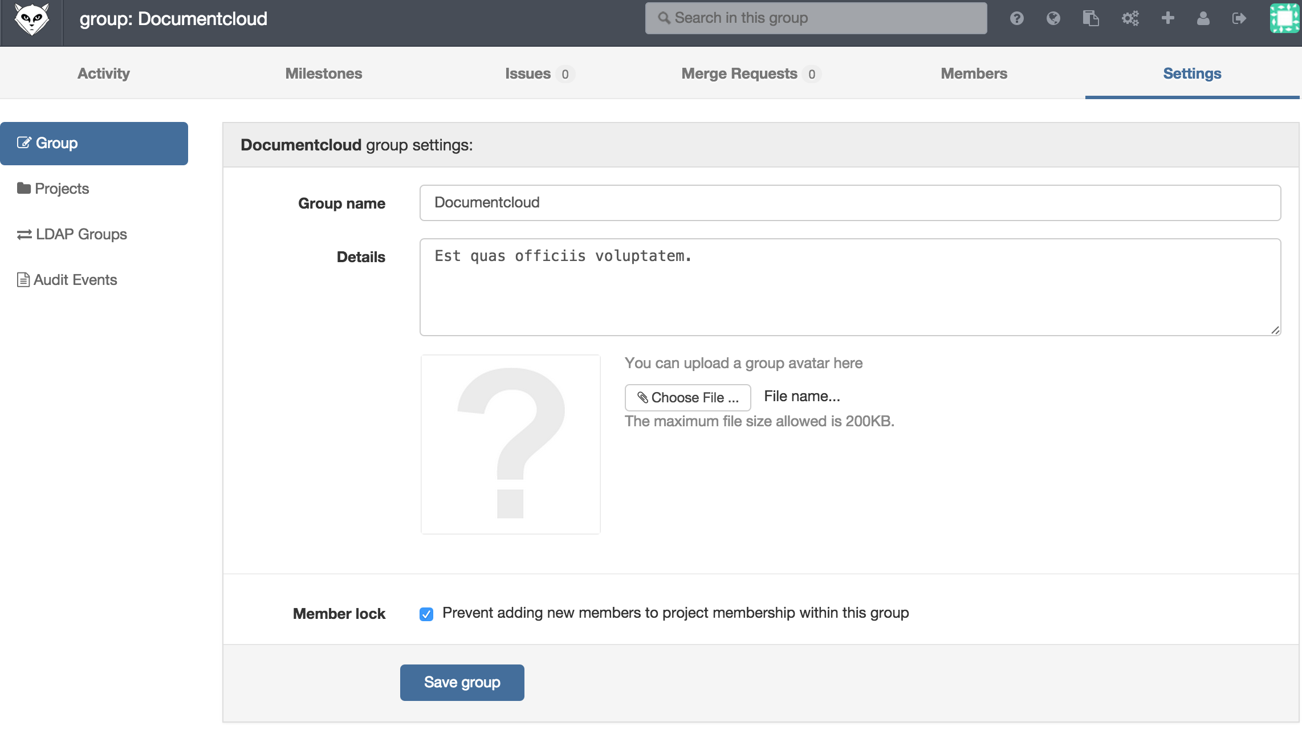Click the search magnifier icon
Screen dimensions: 1302x734
coord(664,18)
